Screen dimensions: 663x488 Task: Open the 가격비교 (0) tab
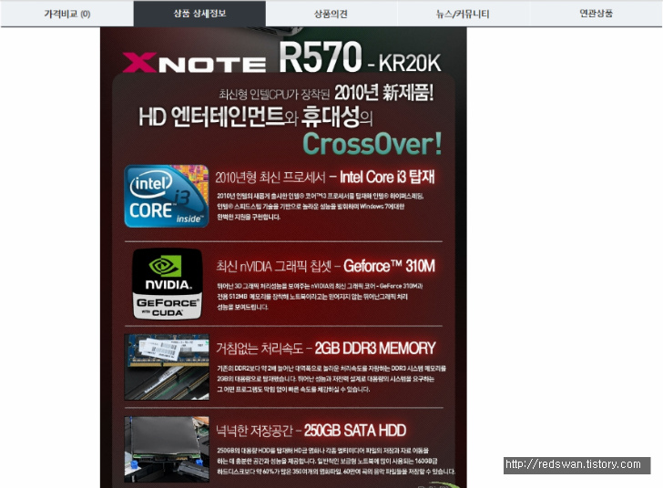pyautogui.click(x=67, y=14)
